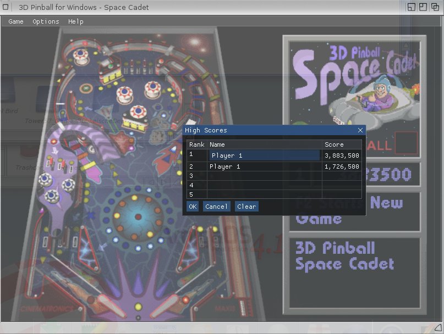
Task: Click Cancel in High Scores dialog
Action: [x=216, y=207]
